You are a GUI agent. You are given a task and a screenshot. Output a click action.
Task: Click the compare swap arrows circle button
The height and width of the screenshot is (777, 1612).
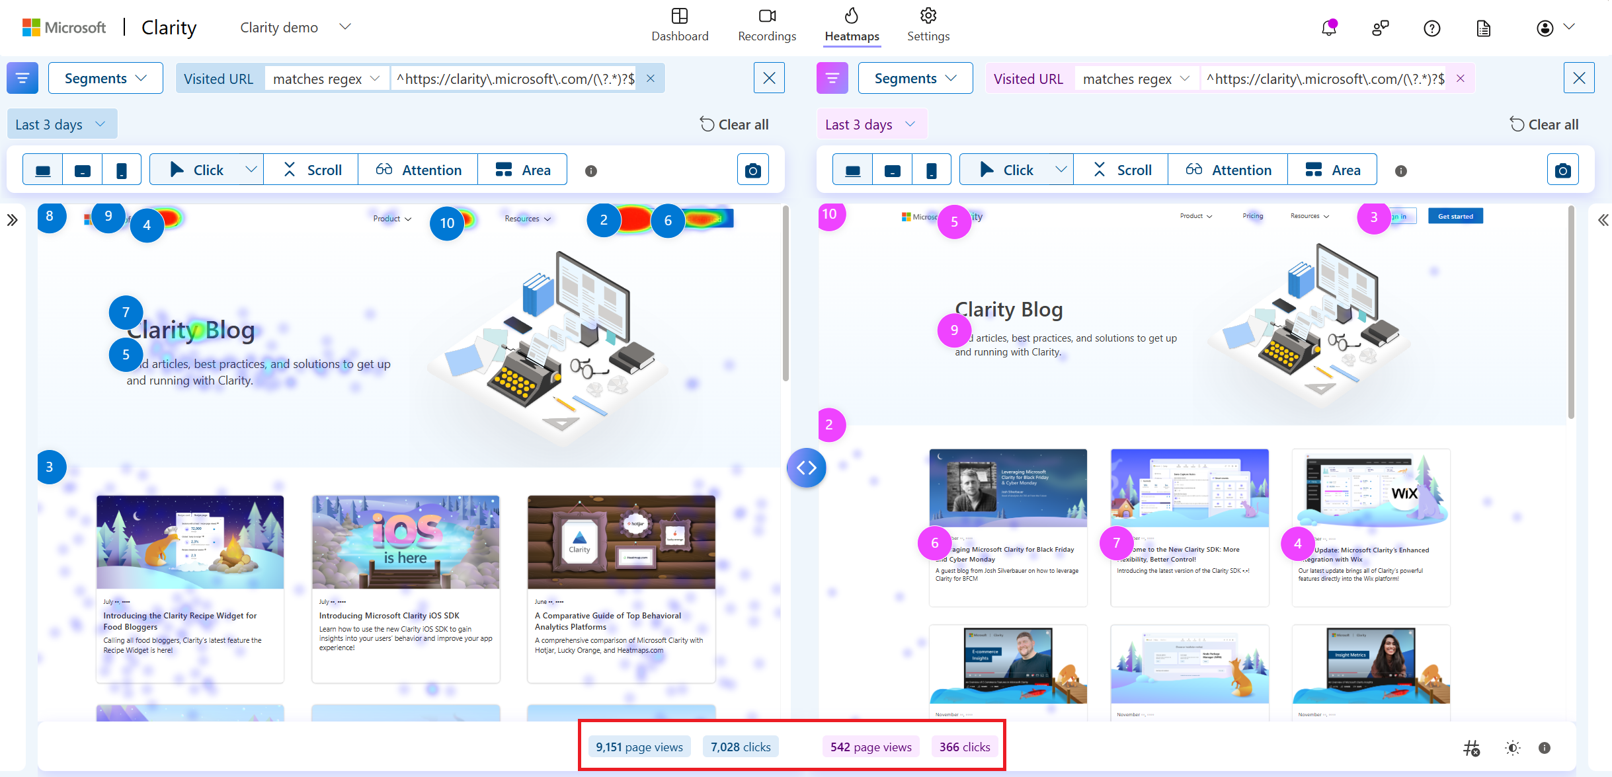tap(806, 468)
